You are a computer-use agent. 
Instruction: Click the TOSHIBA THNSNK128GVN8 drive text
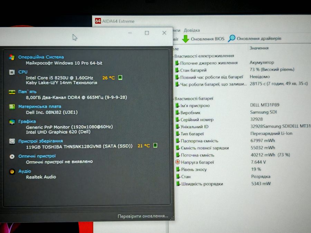tap(79, 147)
